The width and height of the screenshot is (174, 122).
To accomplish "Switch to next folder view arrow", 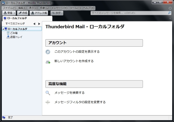I will point(39,24).
